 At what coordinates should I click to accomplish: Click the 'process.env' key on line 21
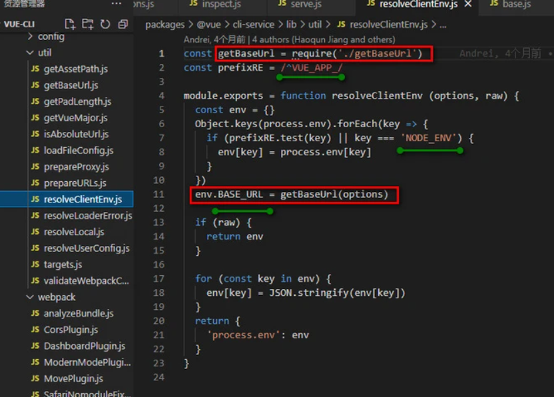[x=244, y=335]
